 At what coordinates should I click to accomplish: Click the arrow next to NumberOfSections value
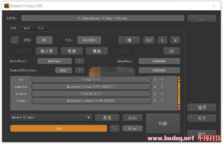pos(80,70)
